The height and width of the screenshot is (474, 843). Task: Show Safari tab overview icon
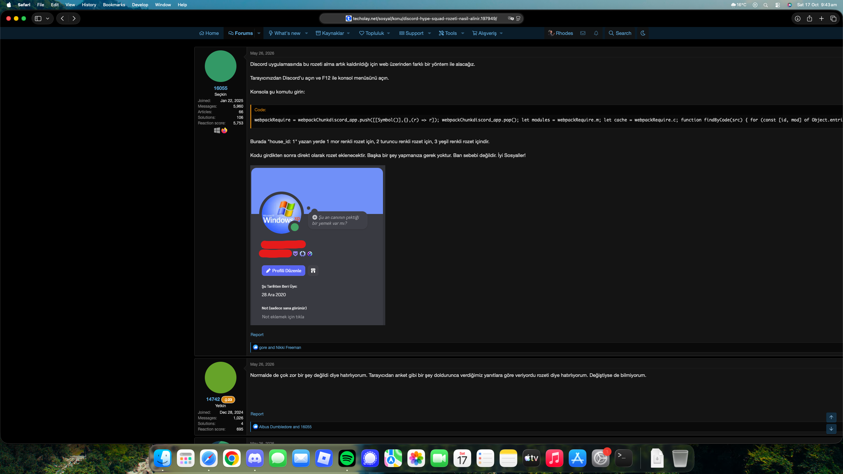tap(833, 18)
